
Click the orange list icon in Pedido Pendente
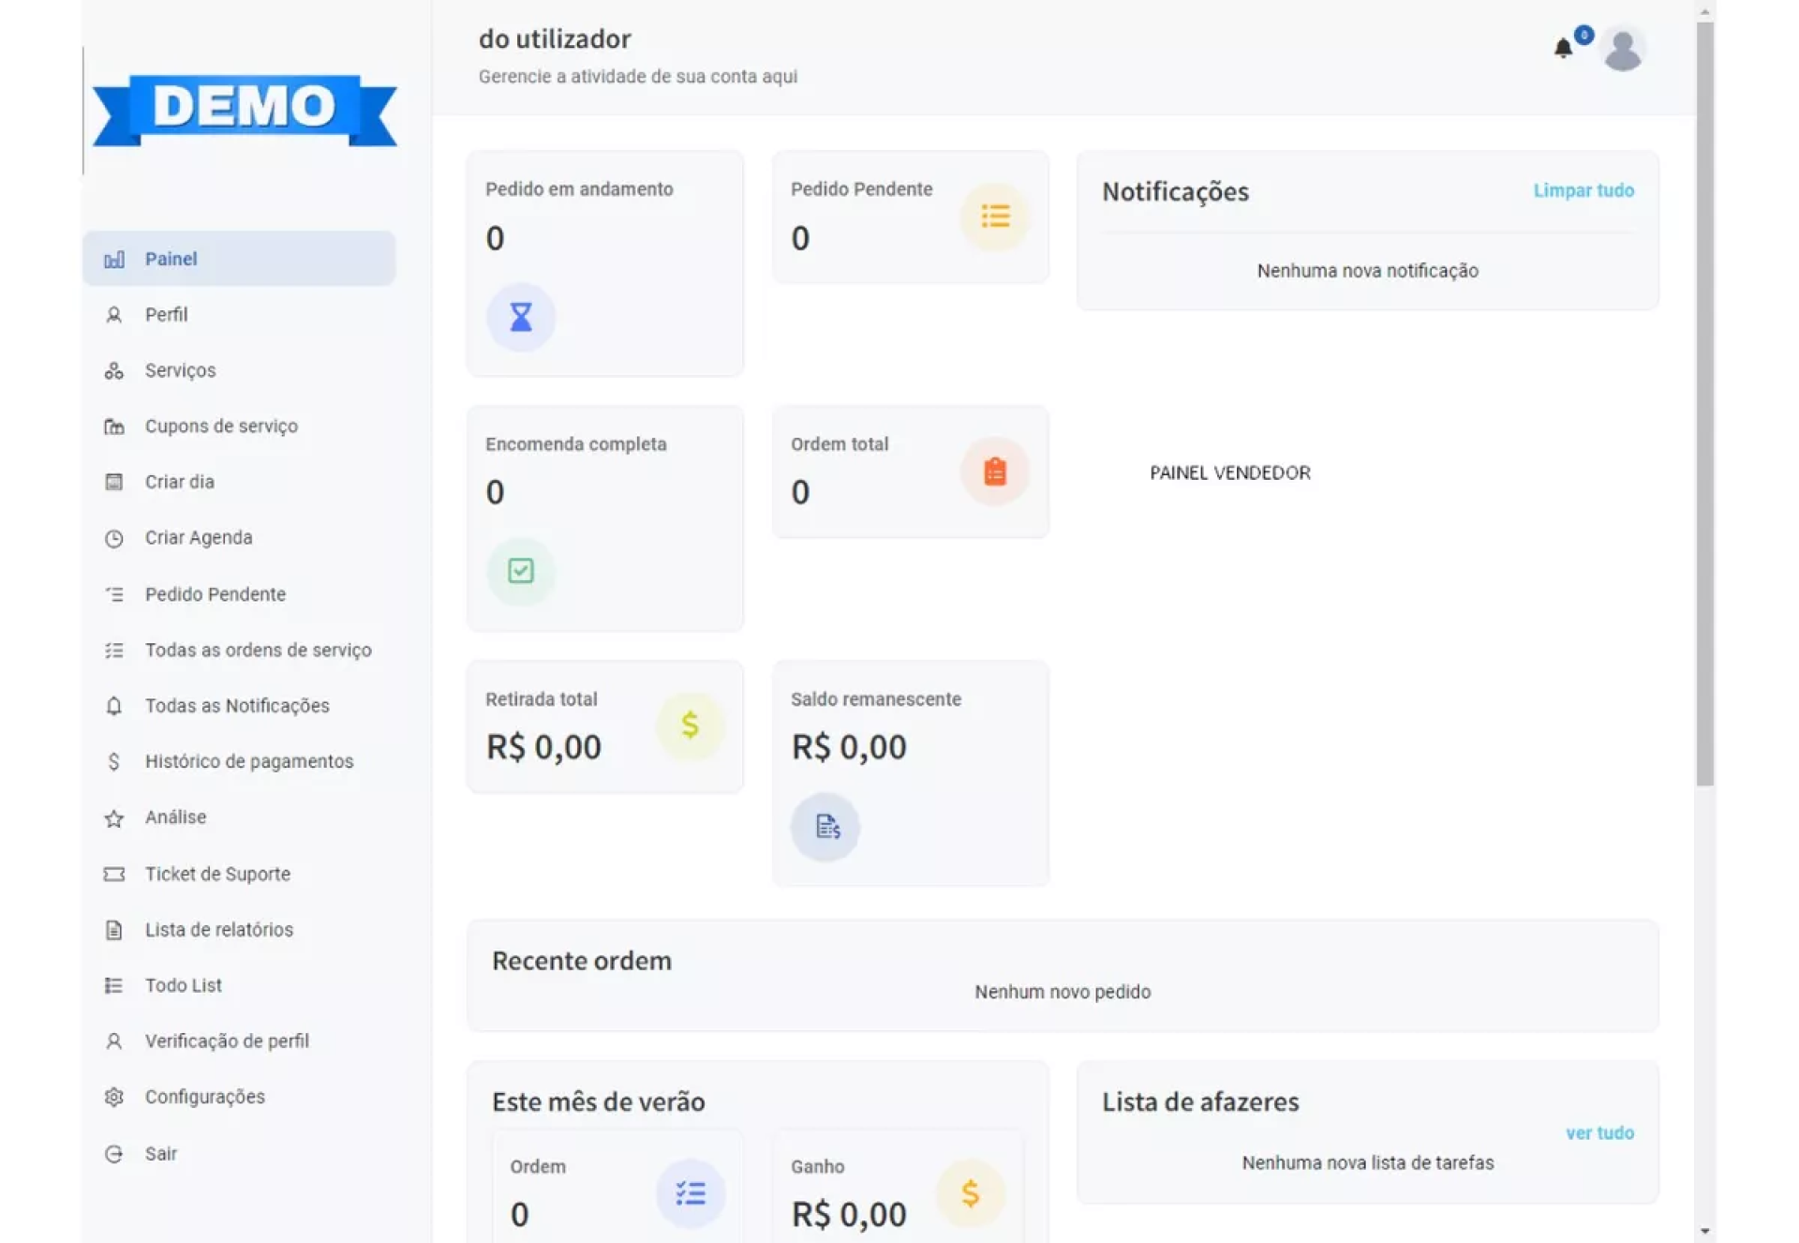click(994, 217)
